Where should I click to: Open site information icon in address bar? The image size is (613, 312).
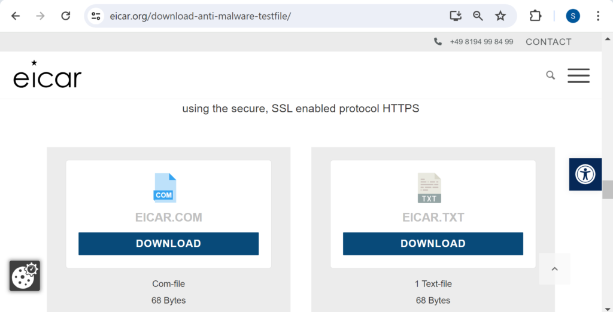(96, 16)
